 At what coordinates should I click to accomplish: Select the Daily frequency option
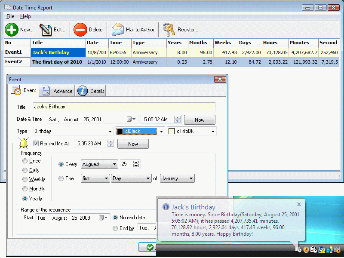(25, 170)
